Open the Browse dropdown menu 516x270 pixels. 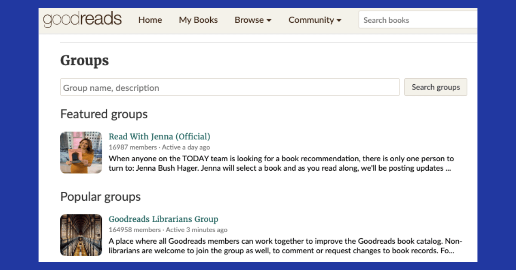click(253, 20)
